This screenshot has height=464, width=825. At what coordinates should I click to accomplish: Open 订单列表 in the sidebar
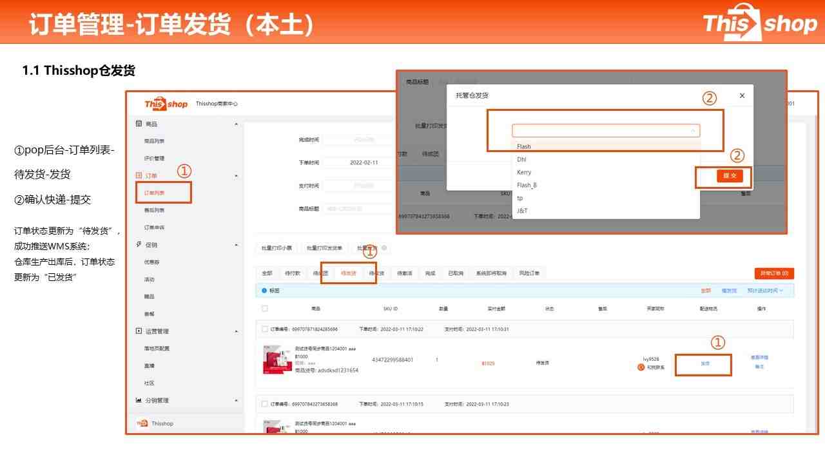[x=154, y=193]
